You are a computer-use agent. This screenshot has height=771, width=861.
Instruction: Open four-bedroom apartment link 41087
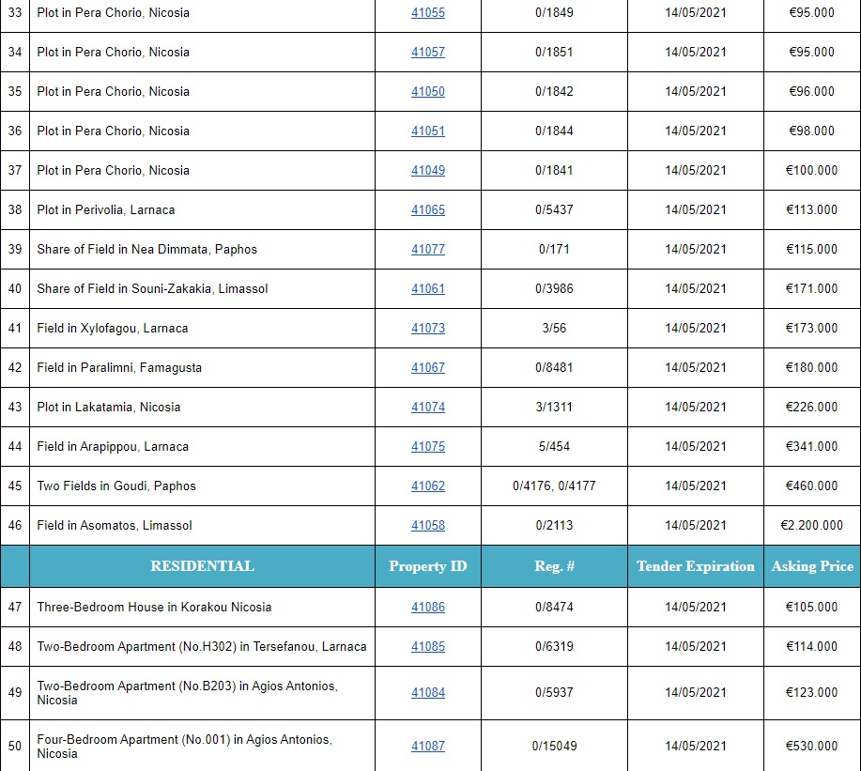[428, 747]
